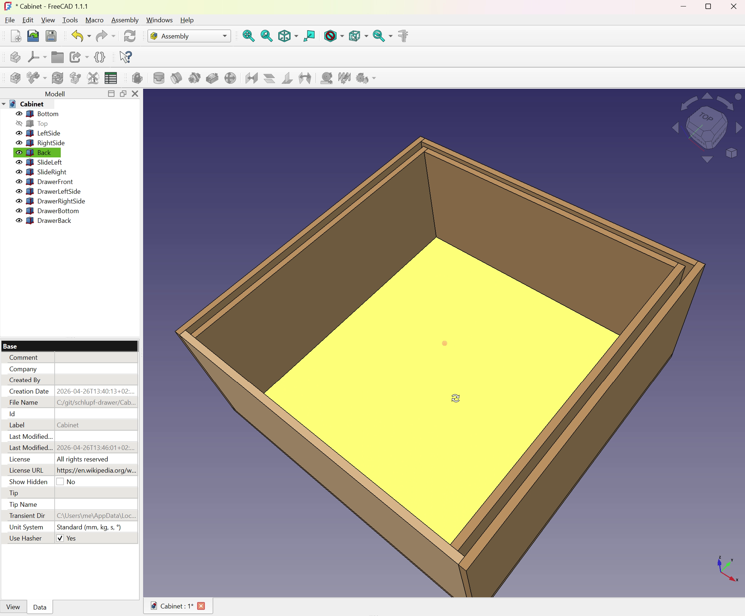745x616 pixels.
Task: Close the Cabinet document tab
Action: tap(201, 606)
